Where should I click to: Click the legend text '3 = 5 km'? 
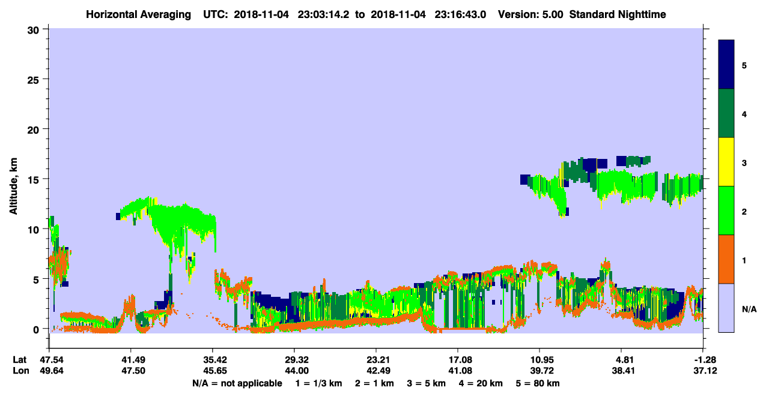(x=427, y=383)
